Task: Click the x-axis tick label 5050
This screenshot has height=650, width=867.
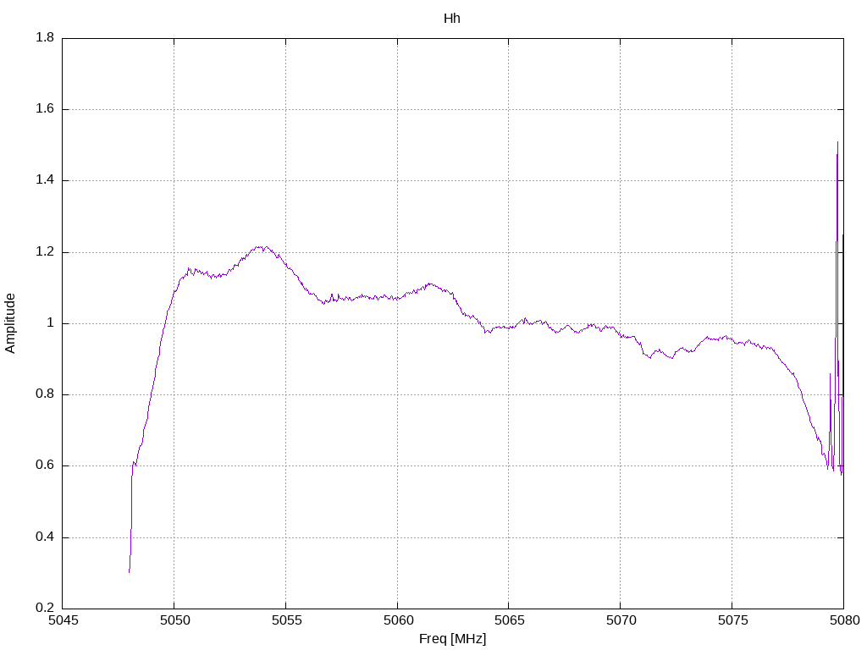Action: point(174,620)
